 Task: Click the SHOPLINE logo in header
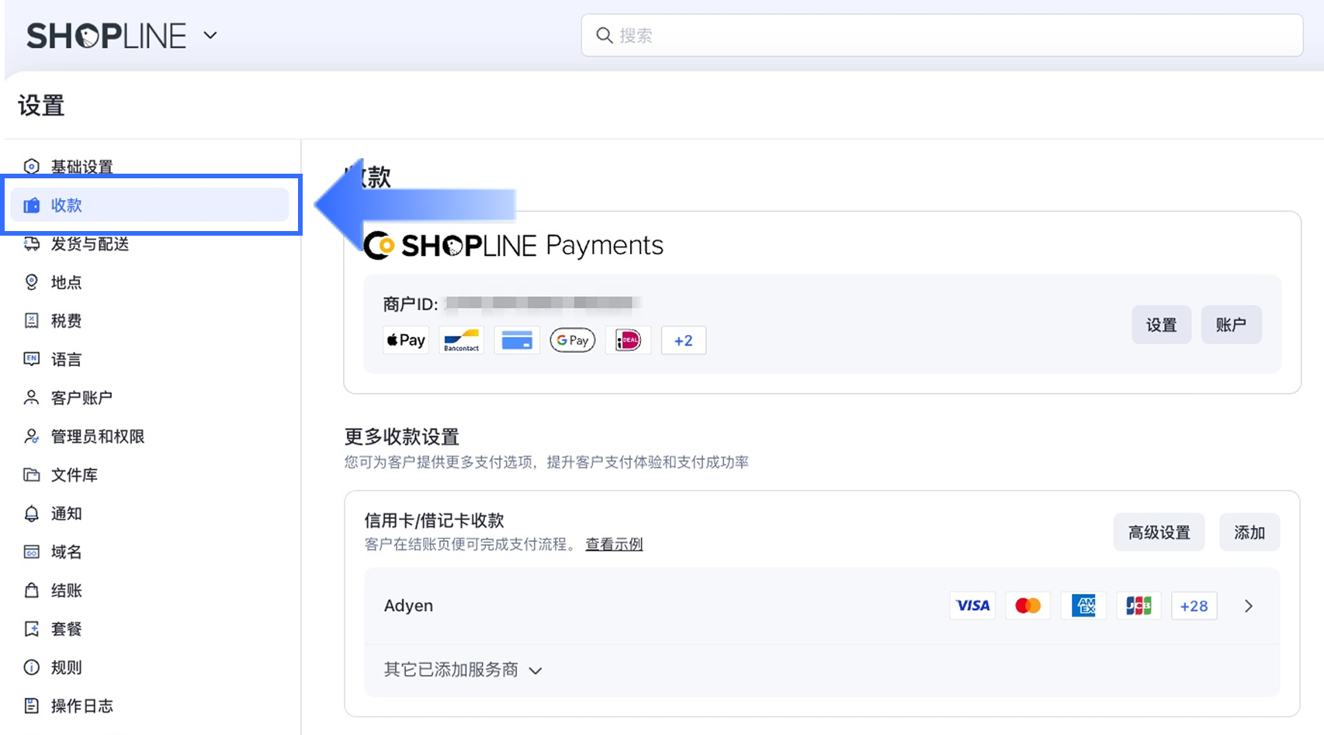coord(106,36)
